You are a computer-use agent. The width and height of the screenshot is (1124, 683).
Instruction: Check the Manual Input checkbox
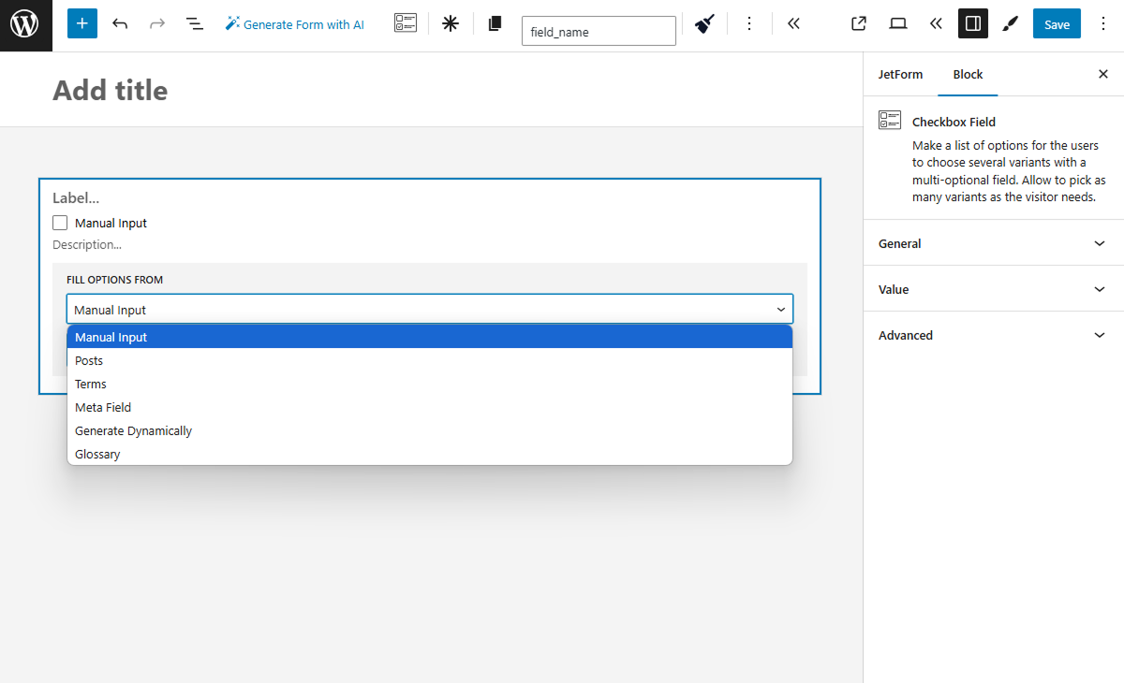pos(60,223)
